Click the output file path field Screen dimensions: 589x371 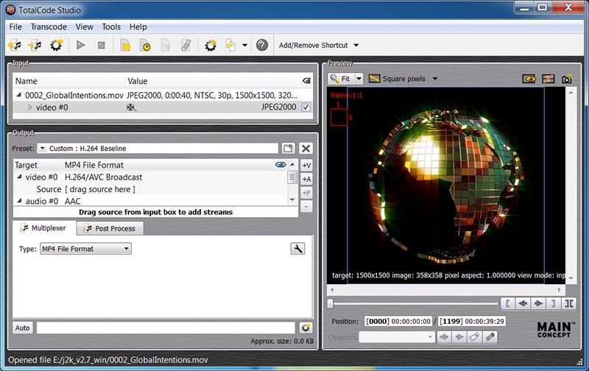166,328
